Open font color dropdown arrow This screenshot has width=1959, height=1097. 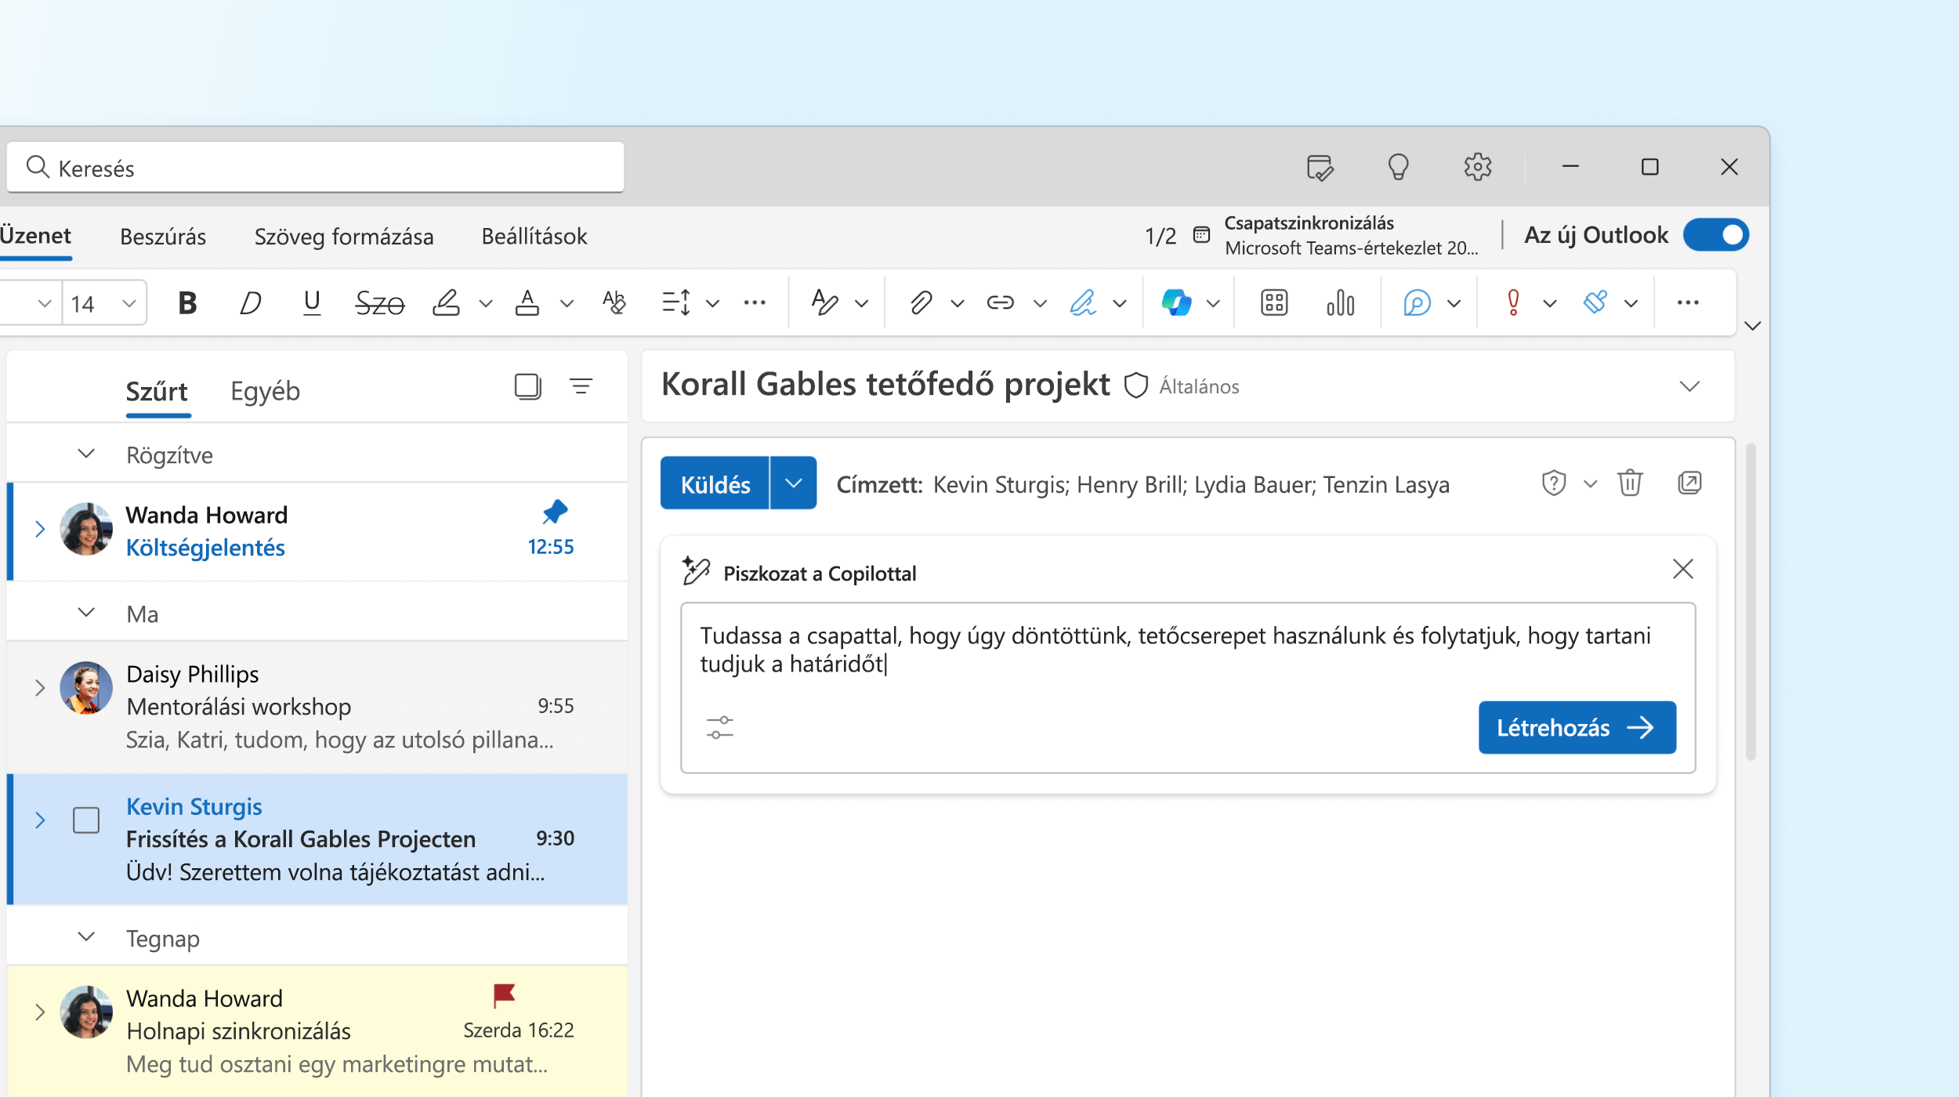(567, 303)
